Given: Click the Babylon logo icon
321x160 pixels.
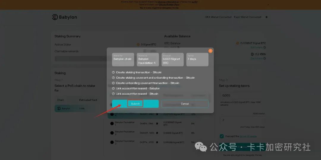Looking at the screenshot, I should [x=55, y=17].
